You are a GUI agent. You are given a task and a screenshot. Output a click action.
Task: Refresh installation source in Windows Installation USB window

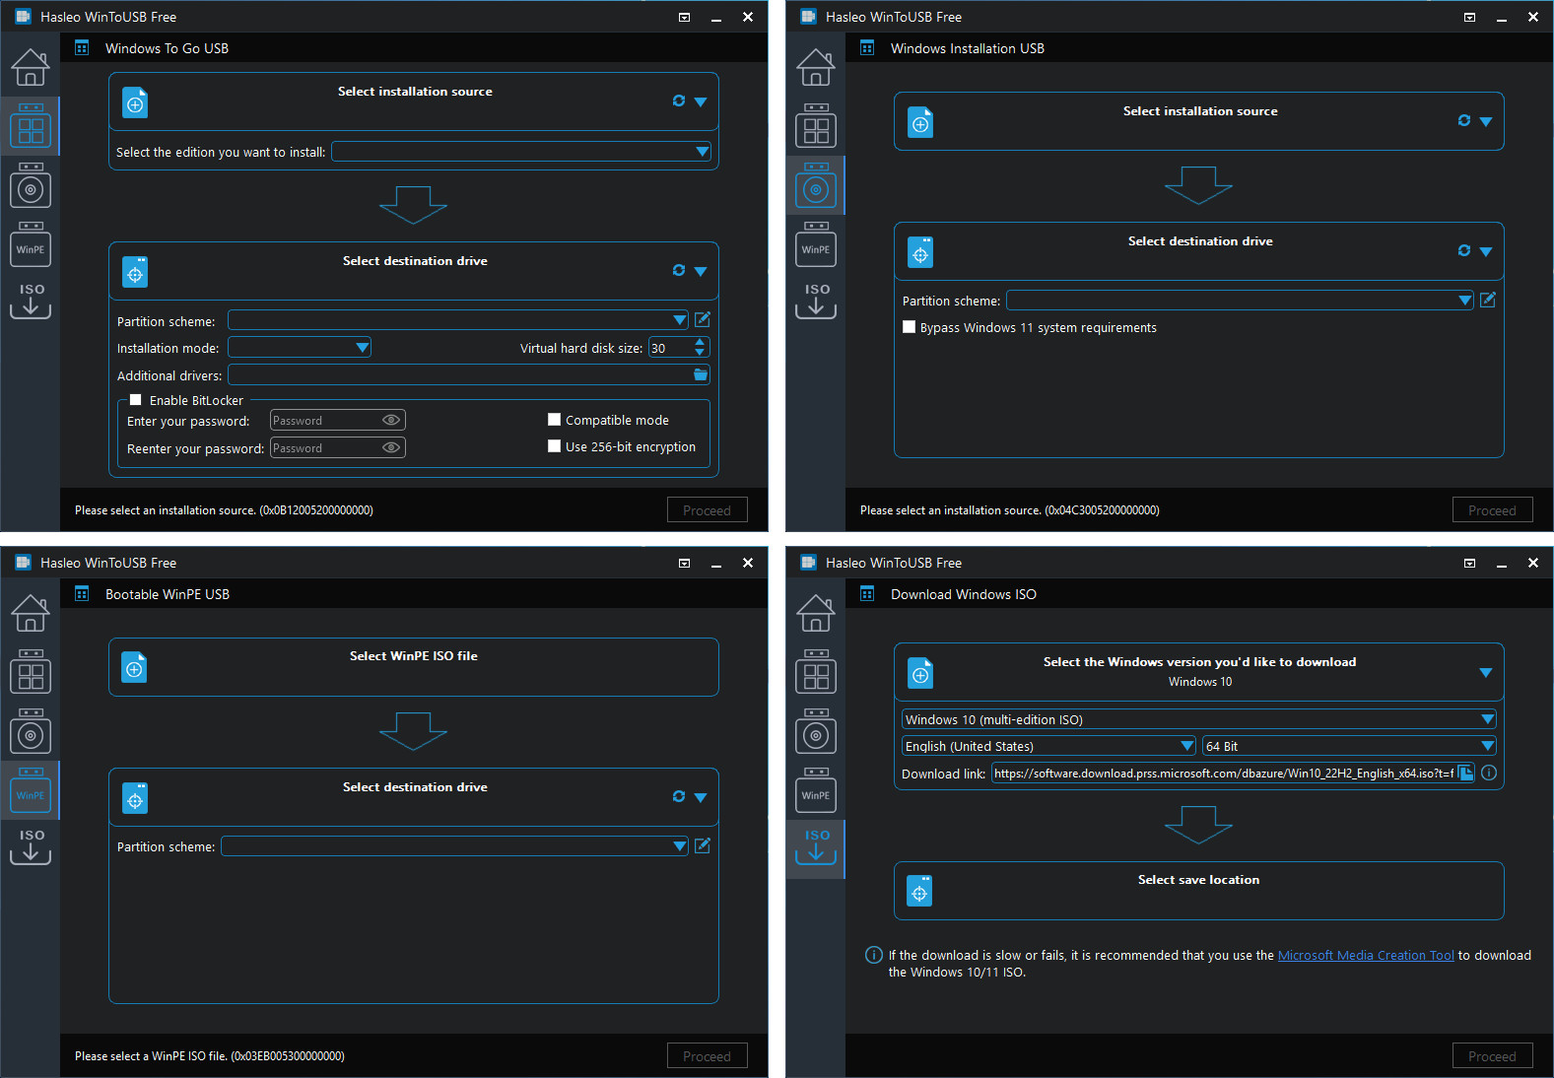pos(1464,120)
